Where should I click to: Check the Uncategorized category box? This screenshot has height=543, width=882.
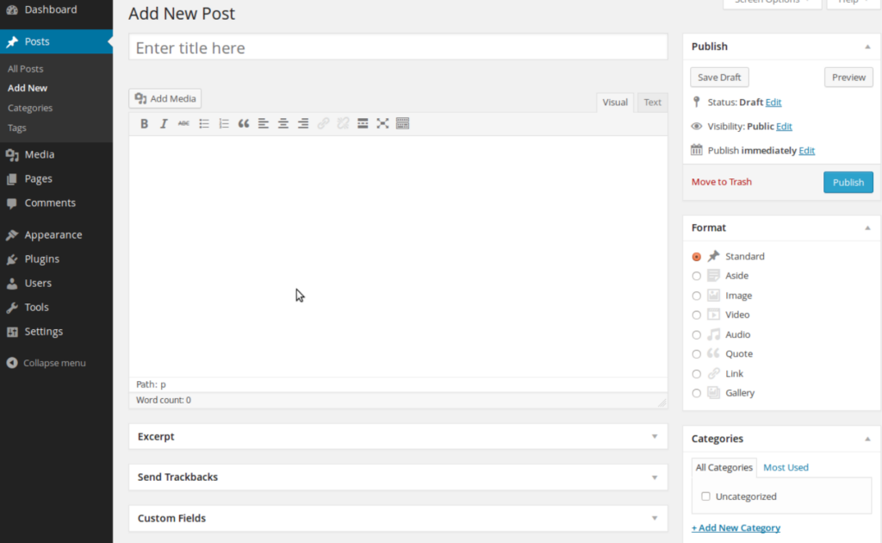pos(706,496)
